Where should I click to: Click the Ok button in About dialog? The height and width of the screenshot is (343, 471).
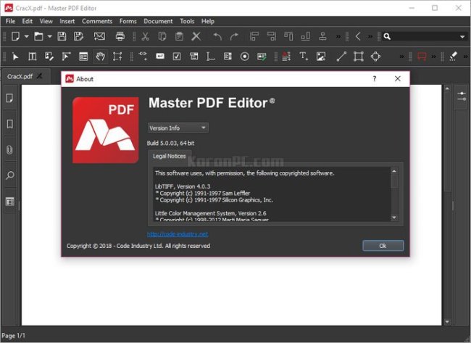coord(383,246)
